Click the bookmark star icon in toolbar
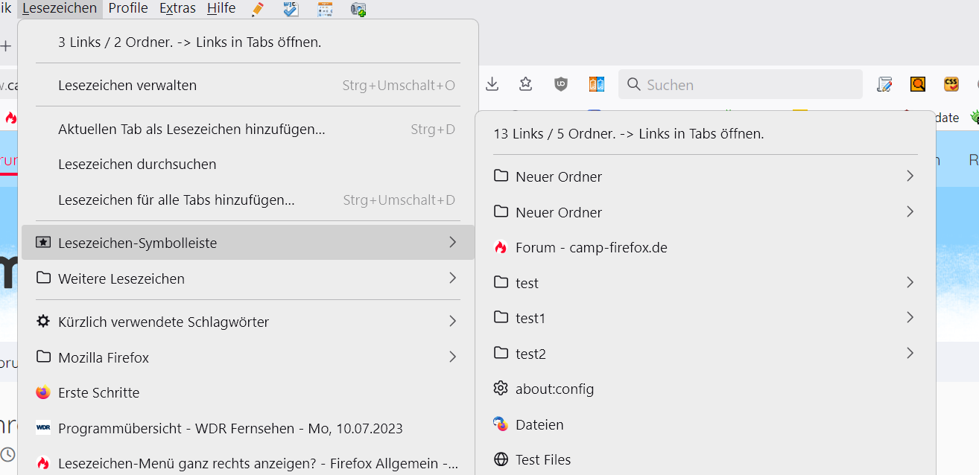979x475 pixels. [x=526, y=84]
